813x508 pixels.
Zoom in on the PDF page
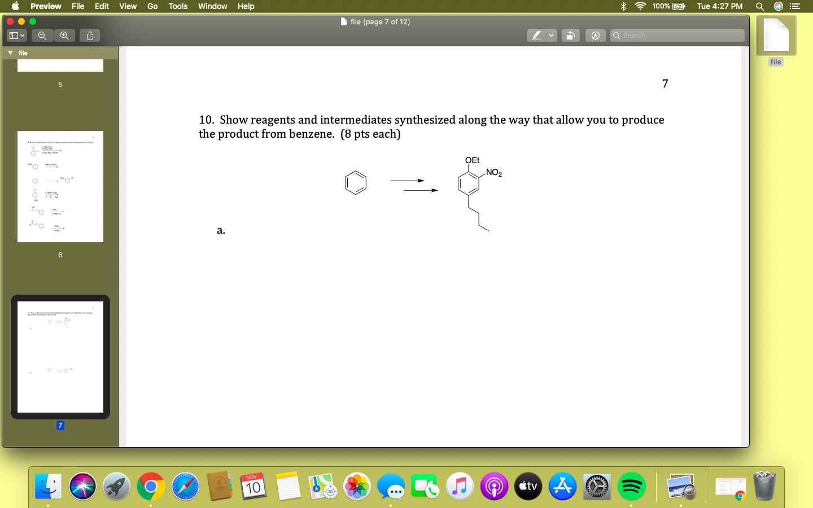pyautogui.click(x=64, y=35)
